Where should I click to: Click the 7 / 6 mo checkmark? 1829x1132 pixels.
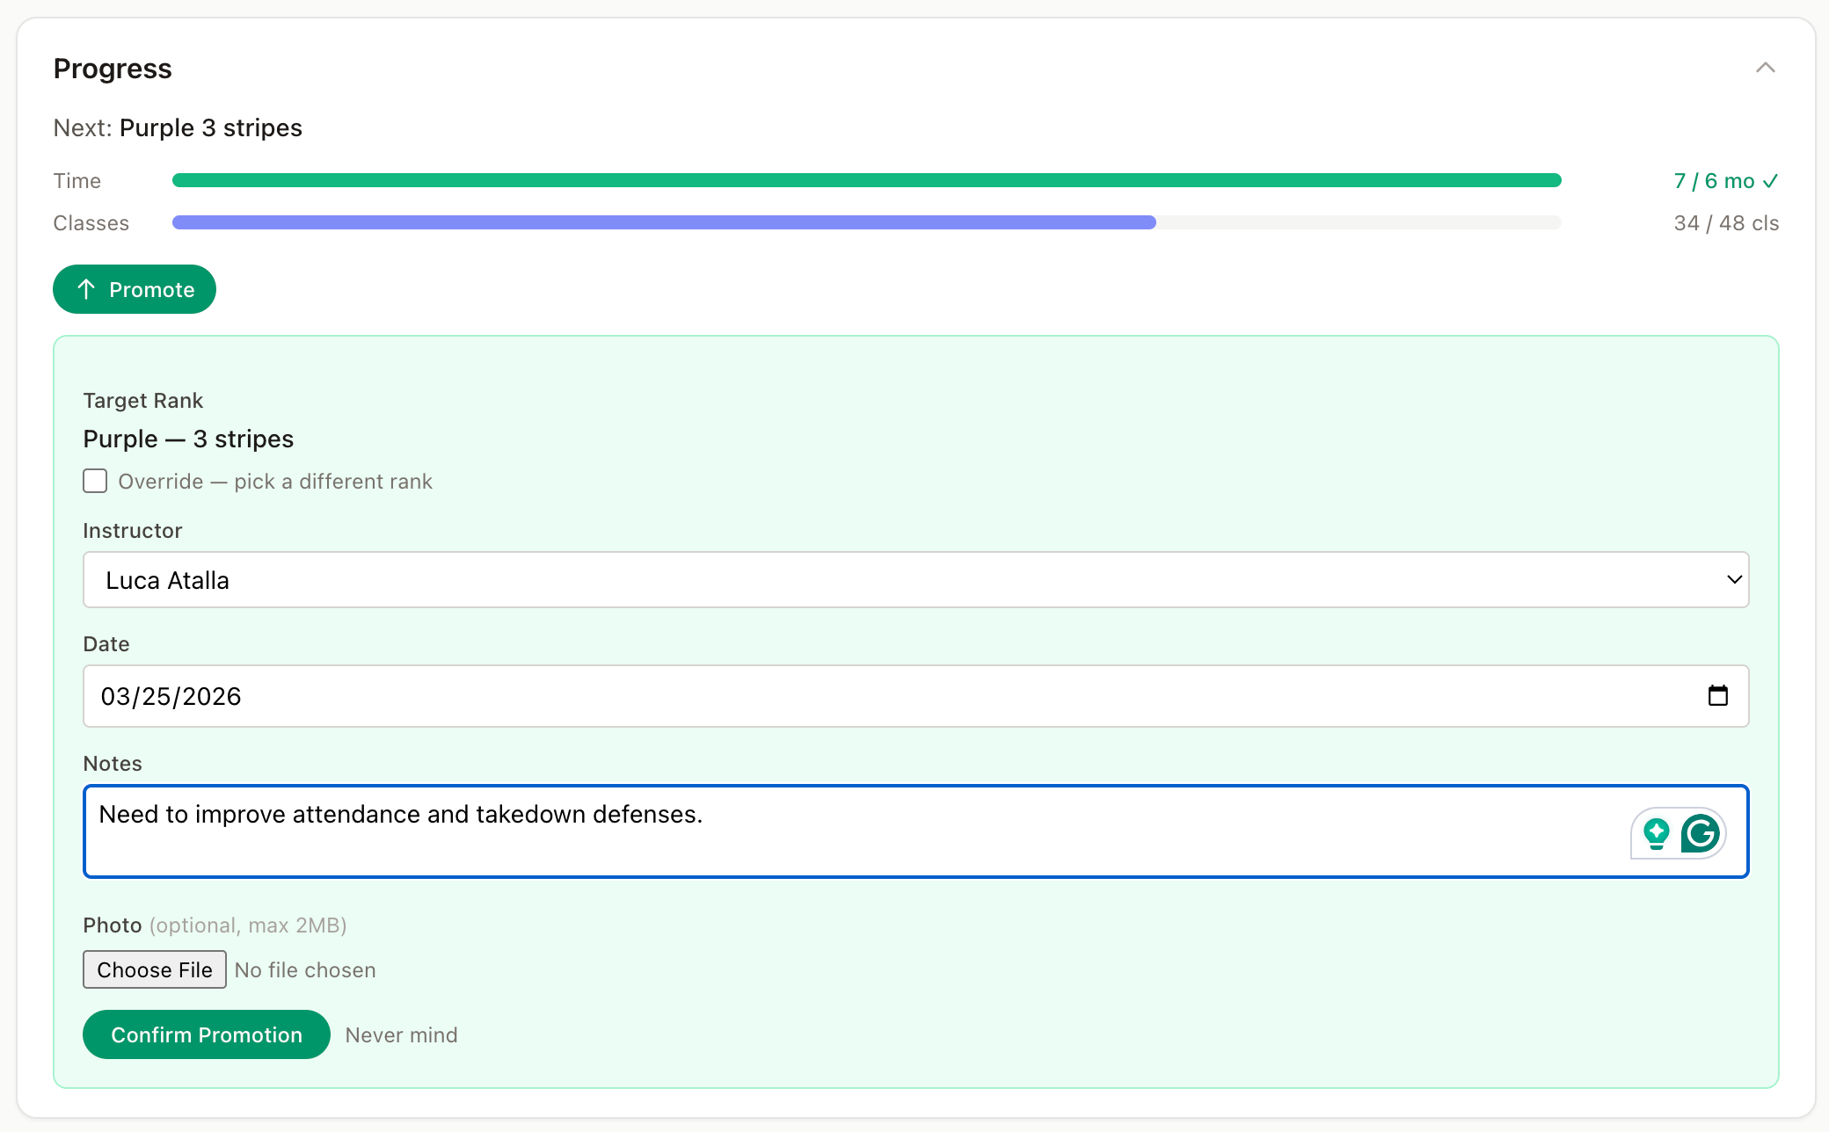coord(1771,181)
